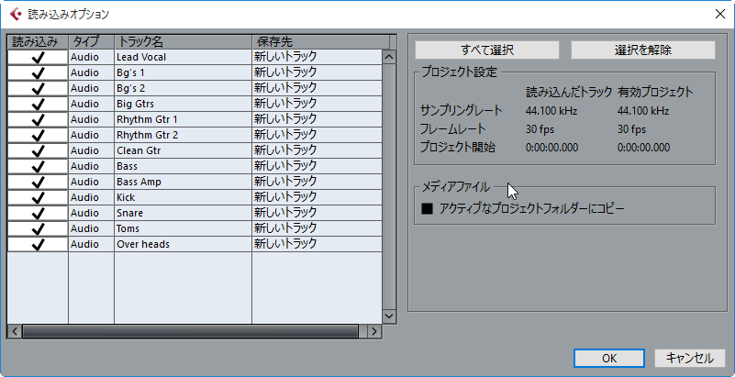The image size is (735, 377).
Task: Select the Clean Gtr track name
Action: 139,150
